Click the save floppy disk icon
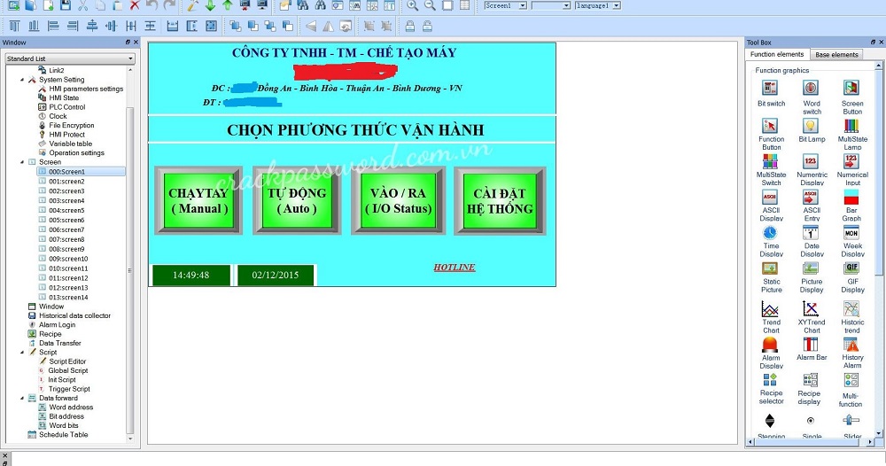Viewport: 886px width, 466px height. (x=66, y=5)
